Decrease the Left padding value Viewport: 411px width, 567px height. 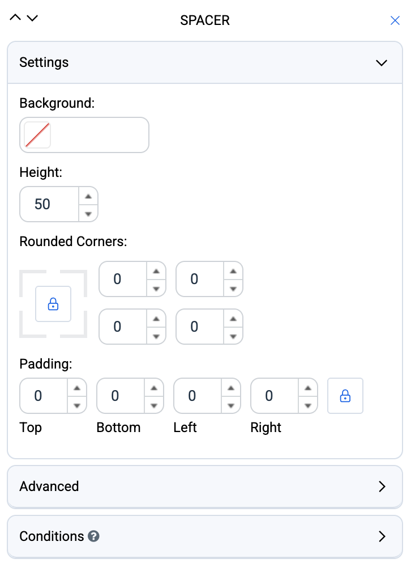[x=231, y=405]
